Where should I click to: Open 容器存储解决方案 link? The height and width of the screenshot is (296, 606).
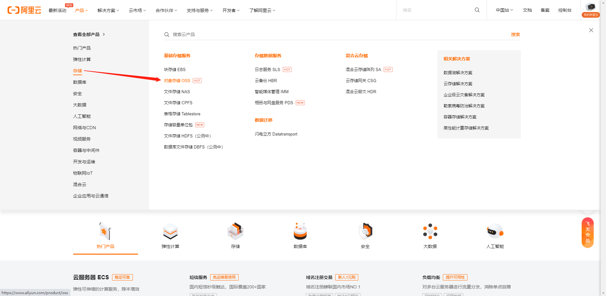click(460, 117)
